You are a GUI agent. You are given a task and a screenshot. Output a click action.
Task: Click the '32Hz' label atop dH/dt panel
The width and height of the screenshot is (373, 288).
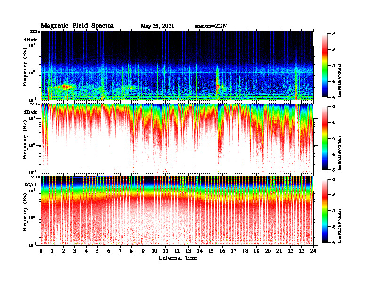(35, 32)
